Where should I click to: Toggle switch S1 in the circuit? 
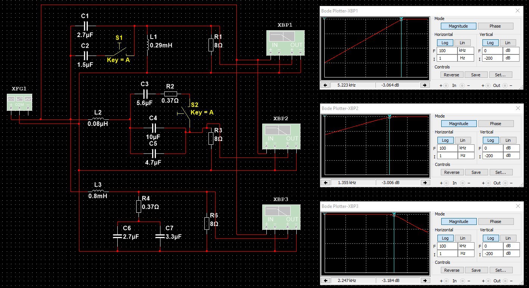click(x=121, y=50)
